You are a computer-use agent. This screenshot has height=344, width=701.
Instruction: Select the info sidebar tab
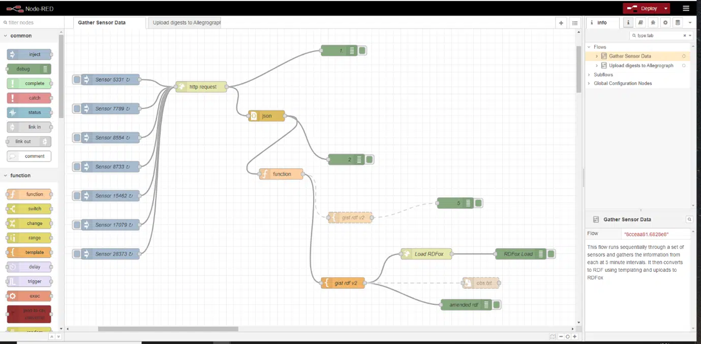click(x=602, y=23)
